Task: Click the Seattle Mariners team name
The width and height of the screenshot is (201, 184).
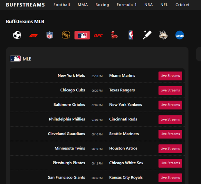Action: 124,134
